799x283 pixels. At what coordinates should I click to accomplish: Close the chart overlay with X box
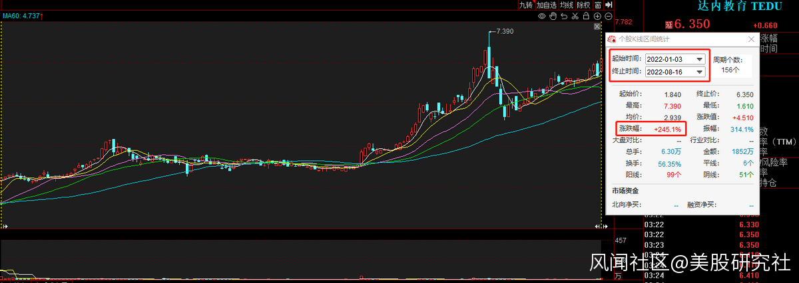point(597,27)
